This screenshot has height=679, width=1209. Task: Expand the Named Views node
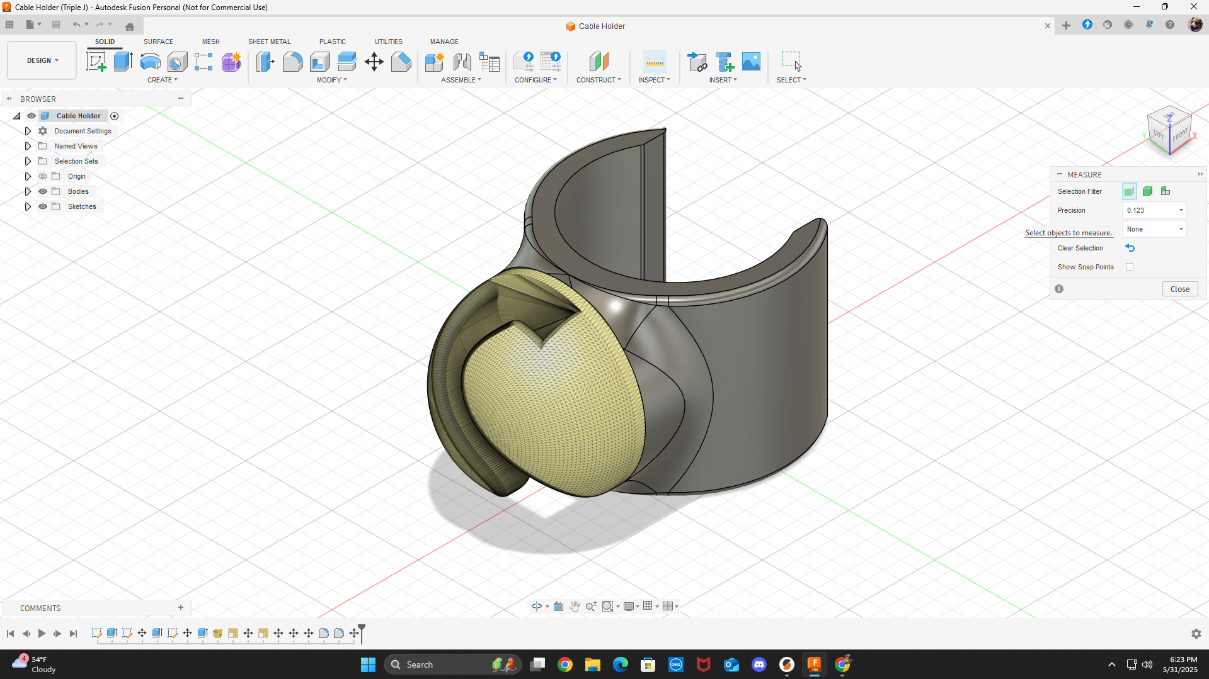pyautogui.click(x=28, y=146)
